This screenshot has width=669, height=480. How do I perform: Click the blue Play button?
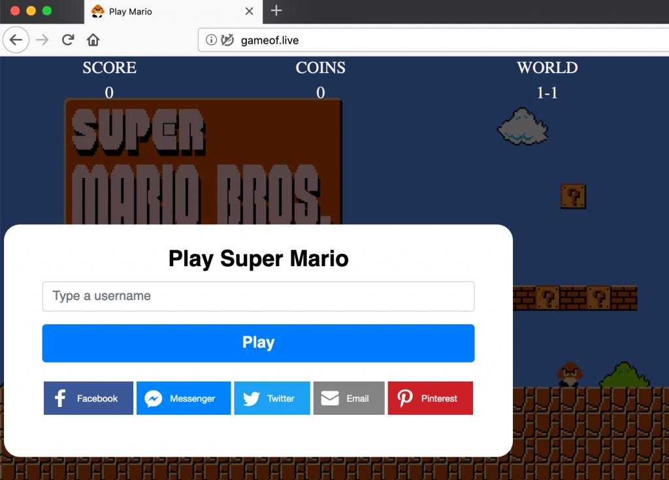point(258,343)
